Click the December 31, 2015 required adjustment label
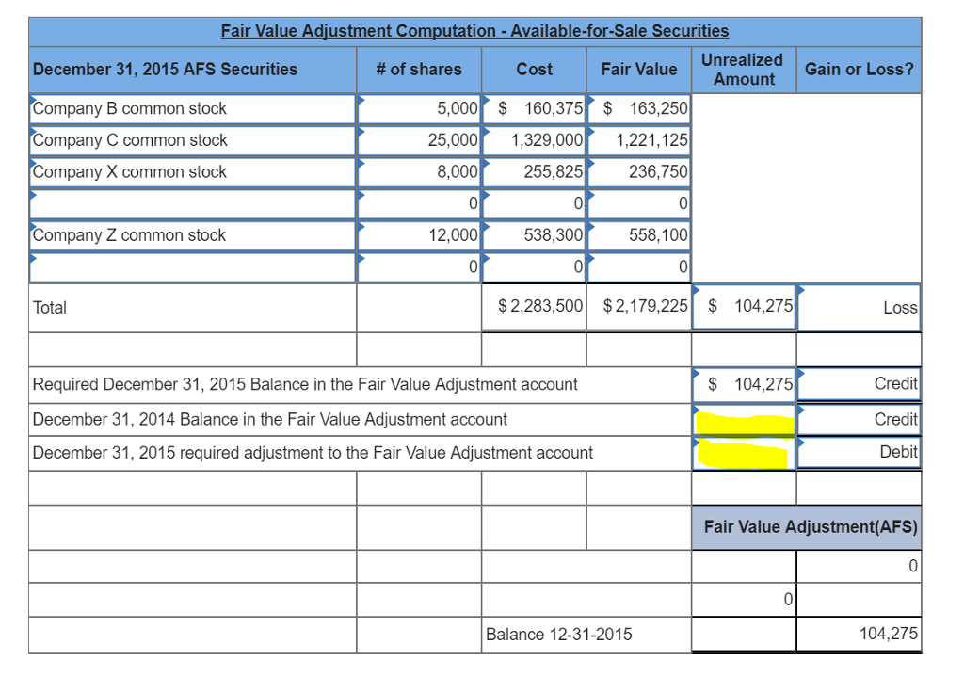The width and height of the screenshot is (964, 676). [x=313, y=453]
